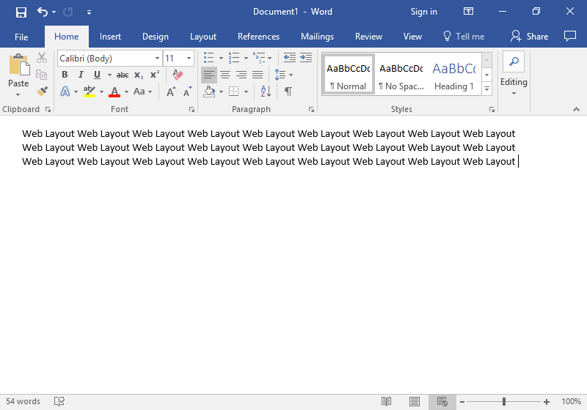This screenshot has height=410, width=587.
Task: Toggle Italic formatting
Action: pos(81,75)
